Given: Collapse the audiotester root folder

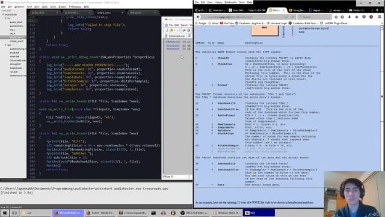Looking at the screenshot, I should tap(3, 14).
